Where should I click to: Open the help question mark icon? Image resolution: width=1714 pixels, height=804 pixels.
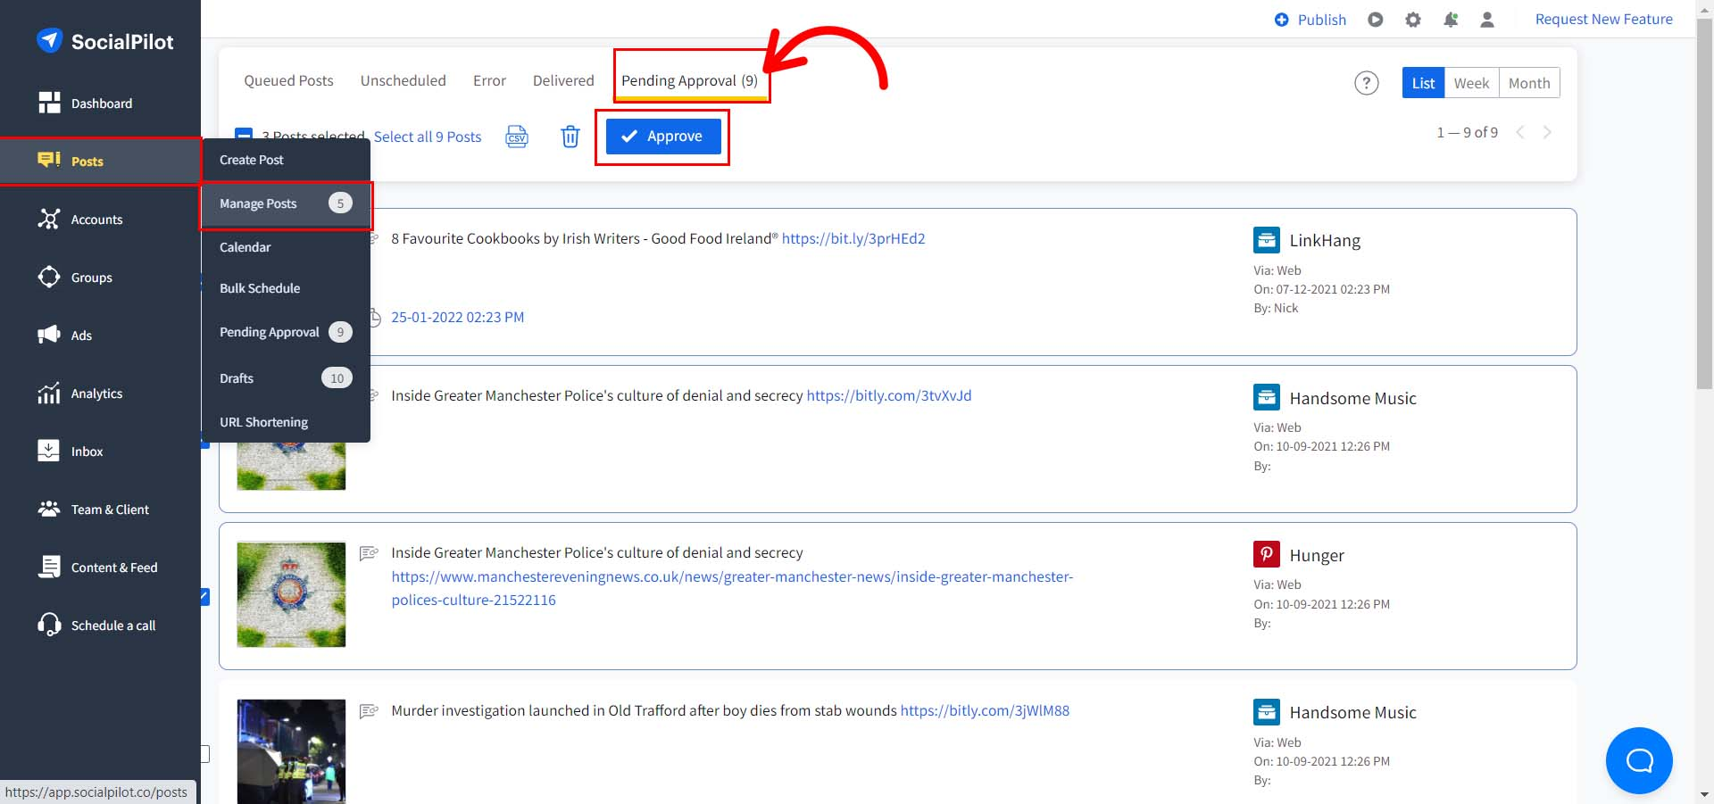coord(1366,83)
